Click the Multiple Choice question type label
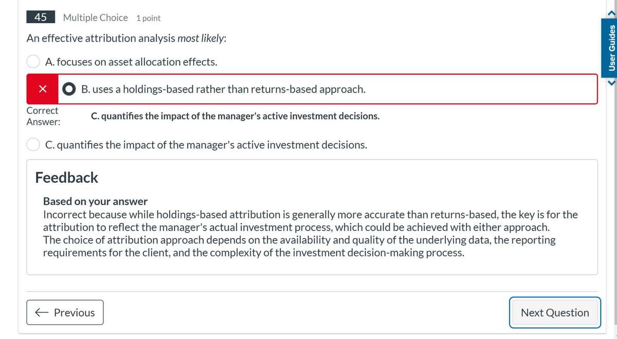This screenshot has height=339, width=617. coord(95,17)
